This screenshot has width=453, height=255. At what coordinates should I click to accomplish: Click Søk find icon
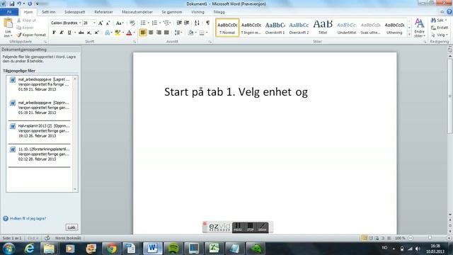click(438, 21)
